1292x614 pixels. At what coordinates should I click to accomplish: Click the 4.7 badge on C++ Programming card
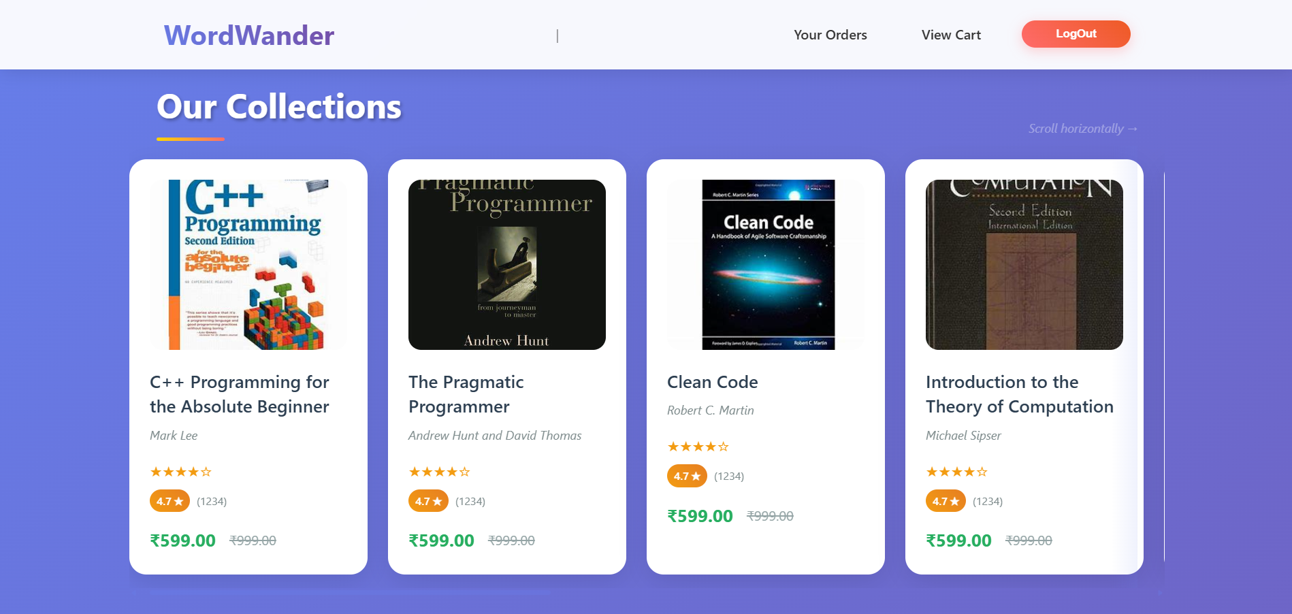pos(169,502)
